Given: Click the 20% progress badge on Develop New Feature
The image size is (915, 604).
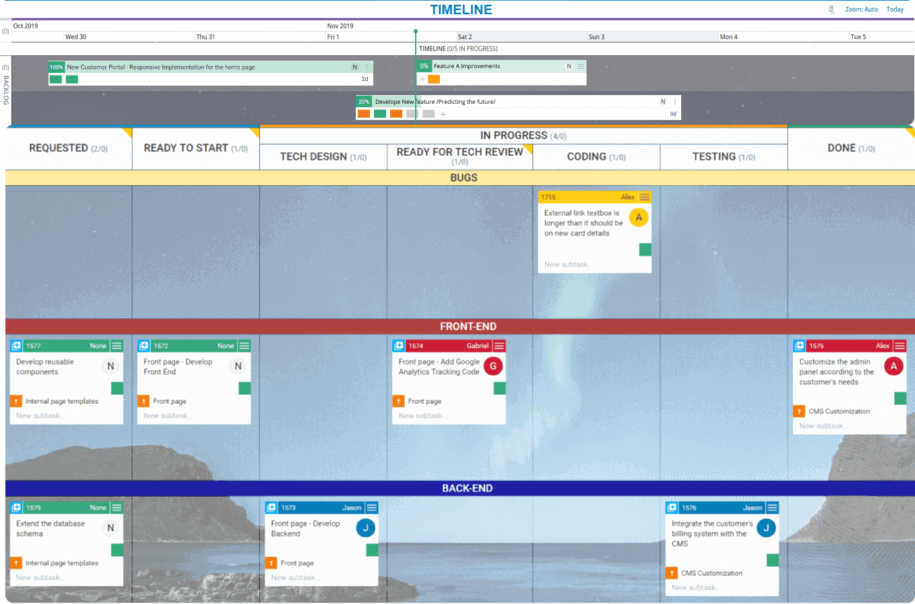Looking at the screenshot, I should coord(365,101).
